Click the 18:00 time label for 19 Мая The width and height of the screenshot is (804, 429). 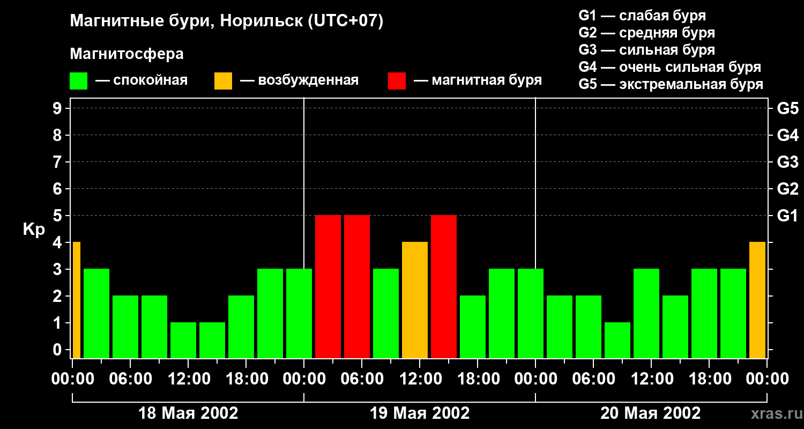478,379
